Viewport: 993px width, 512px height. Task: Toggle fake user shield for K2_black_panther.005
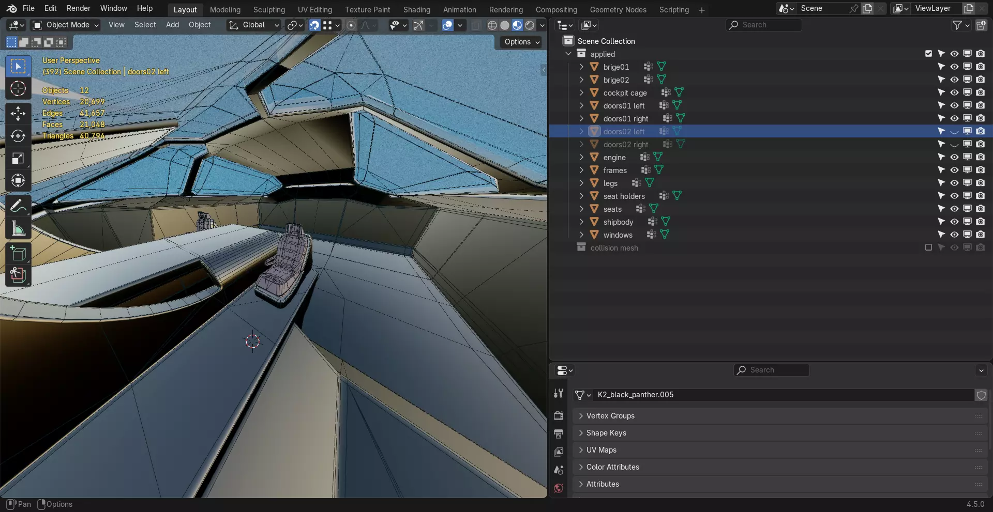[x=981, y=395]
